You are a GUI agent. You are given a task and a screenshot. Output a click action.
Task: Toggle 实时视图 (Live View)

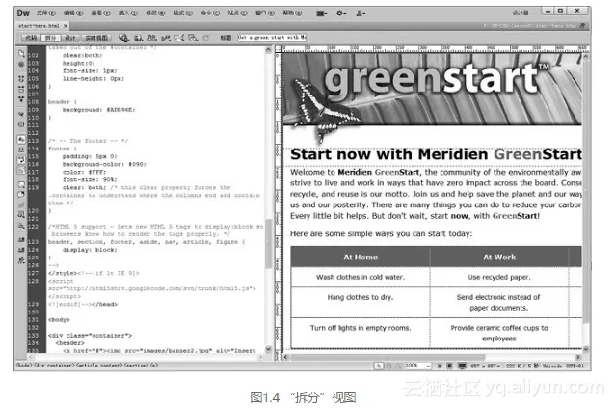coord(96,38)
